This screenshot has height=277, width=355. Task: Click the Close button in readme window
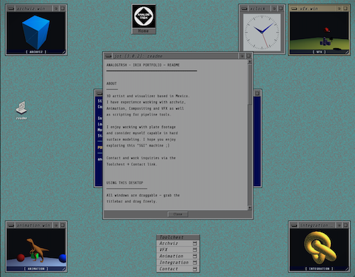pyautogui.click(x=177, y=214)
